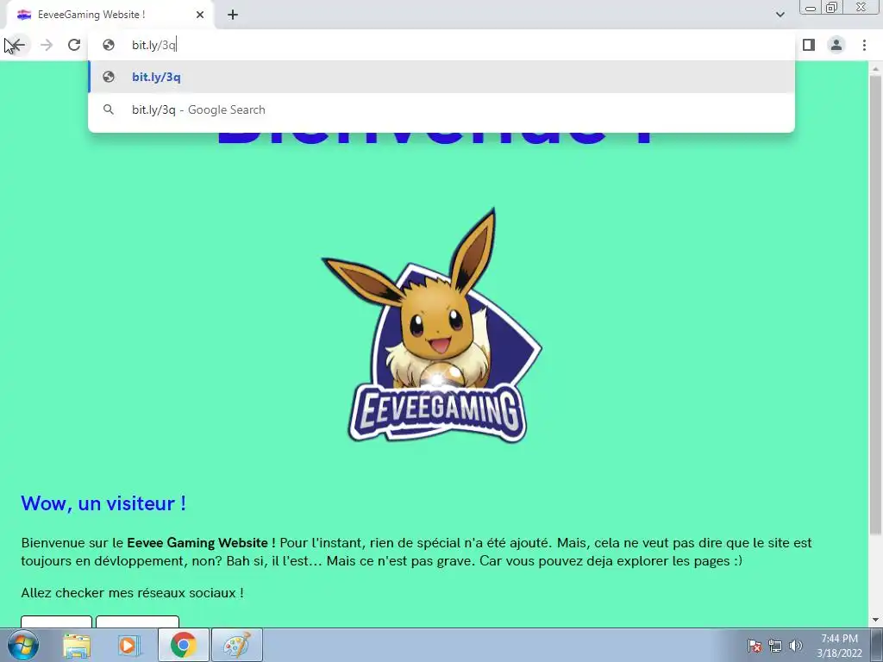The height and width of the screenshot is (662, 883).
Task: Click the EeveeGaming logo image
Action: pos(432,325)
